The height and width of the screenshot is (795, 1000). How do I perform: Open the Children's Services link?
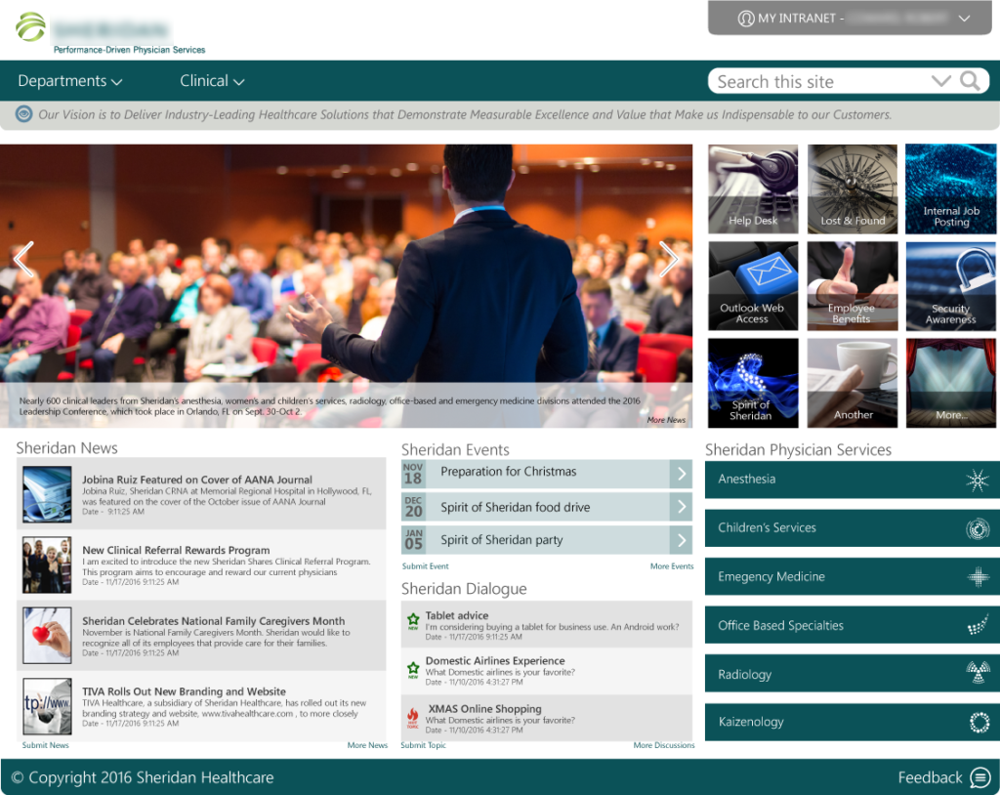point(852,528)
